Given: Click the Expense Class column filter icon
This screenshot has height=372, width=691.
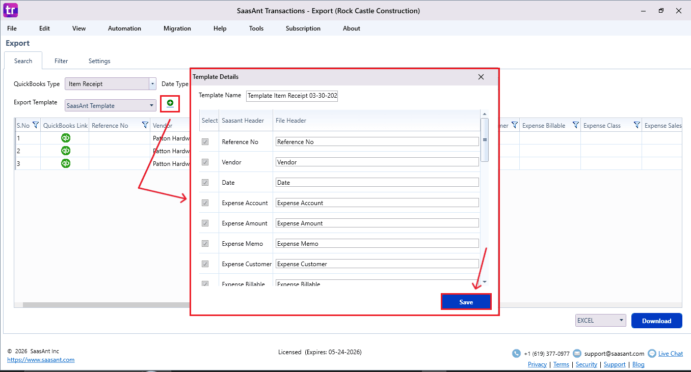Looking at the screenshot, I should point(636,125).
